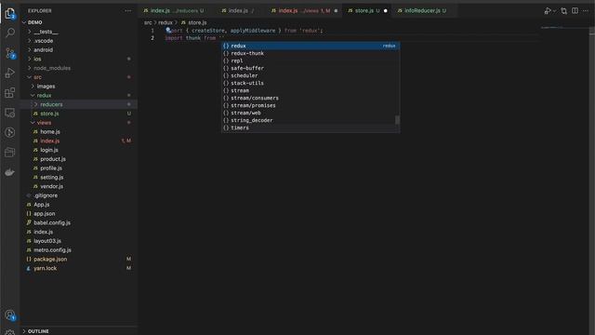Screen dimensions: 595x335
Task: Open the Source Control view
Action: pyautogui.click(x=10, y=53)
